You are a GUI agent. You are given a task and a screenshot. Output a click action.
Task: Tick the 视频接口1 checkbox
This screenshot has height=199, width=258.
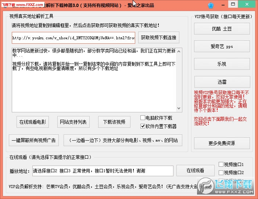[x=221, y=164]
